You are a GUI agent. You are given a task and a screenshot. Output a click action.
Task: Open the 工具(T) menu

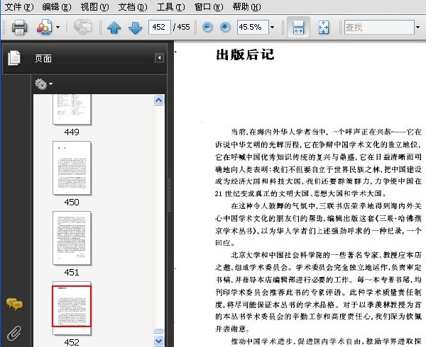[x=170, y=7]
